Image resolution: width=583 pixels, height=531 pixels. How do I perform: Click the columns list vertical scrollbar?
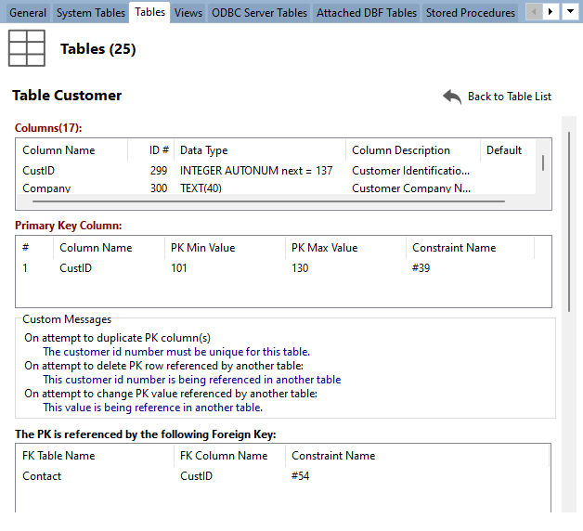pos(543,162)
